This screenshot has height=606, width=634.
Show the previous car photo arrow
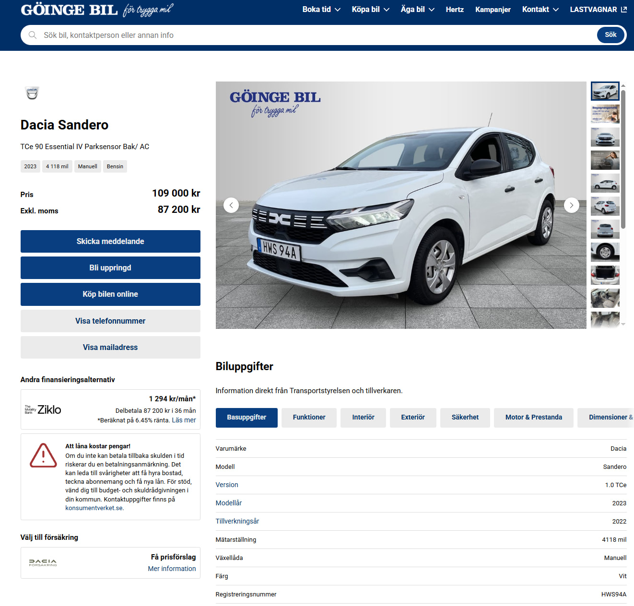(231, 205)
